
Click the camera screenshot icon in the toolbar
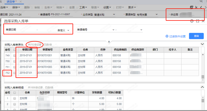point(192,7)
